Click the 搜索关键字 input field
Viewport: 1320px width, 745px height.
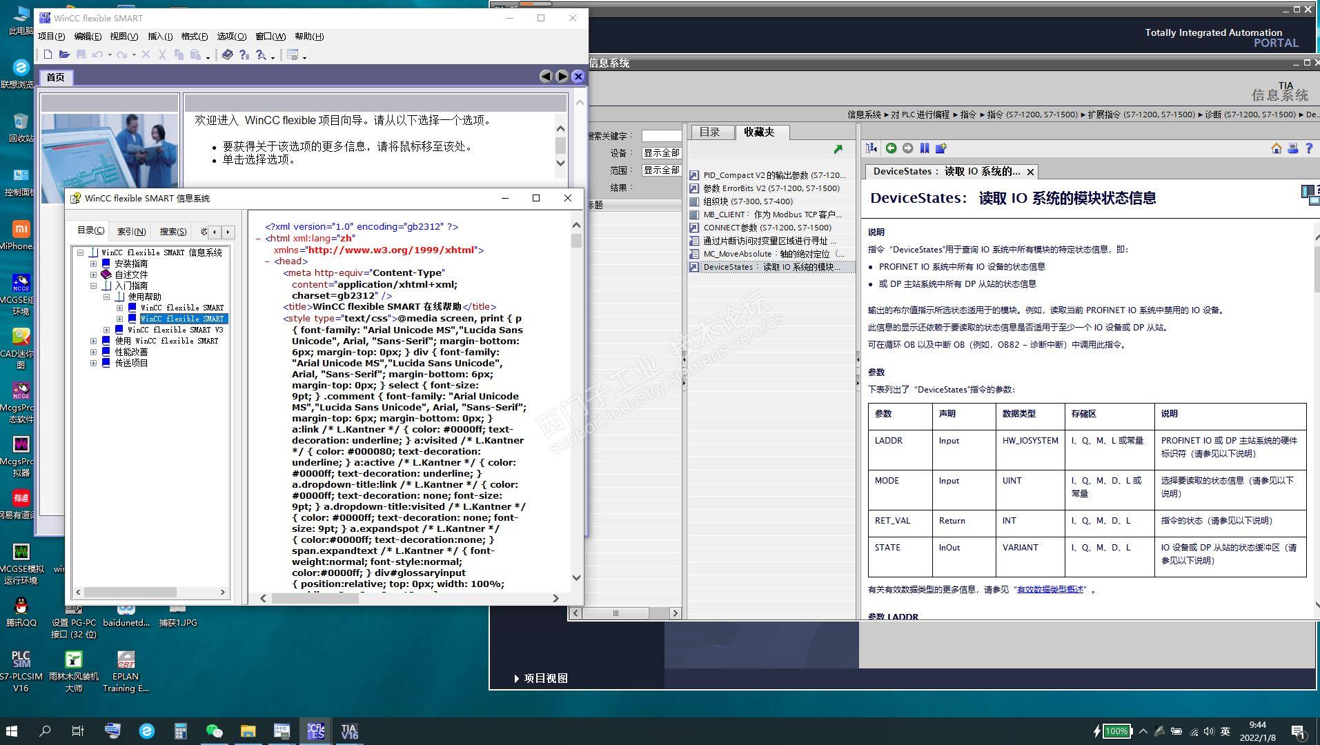click(x=661, y=136)
